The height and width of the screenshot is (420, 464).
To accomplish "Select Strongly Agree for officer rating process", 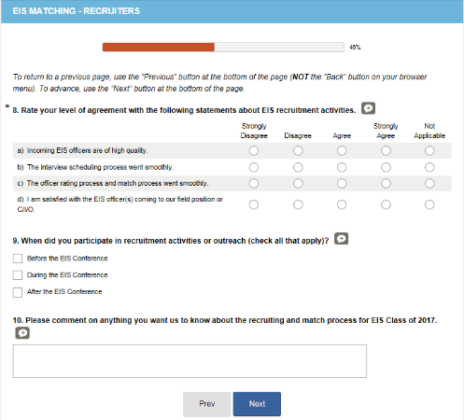I will (386, 183).
